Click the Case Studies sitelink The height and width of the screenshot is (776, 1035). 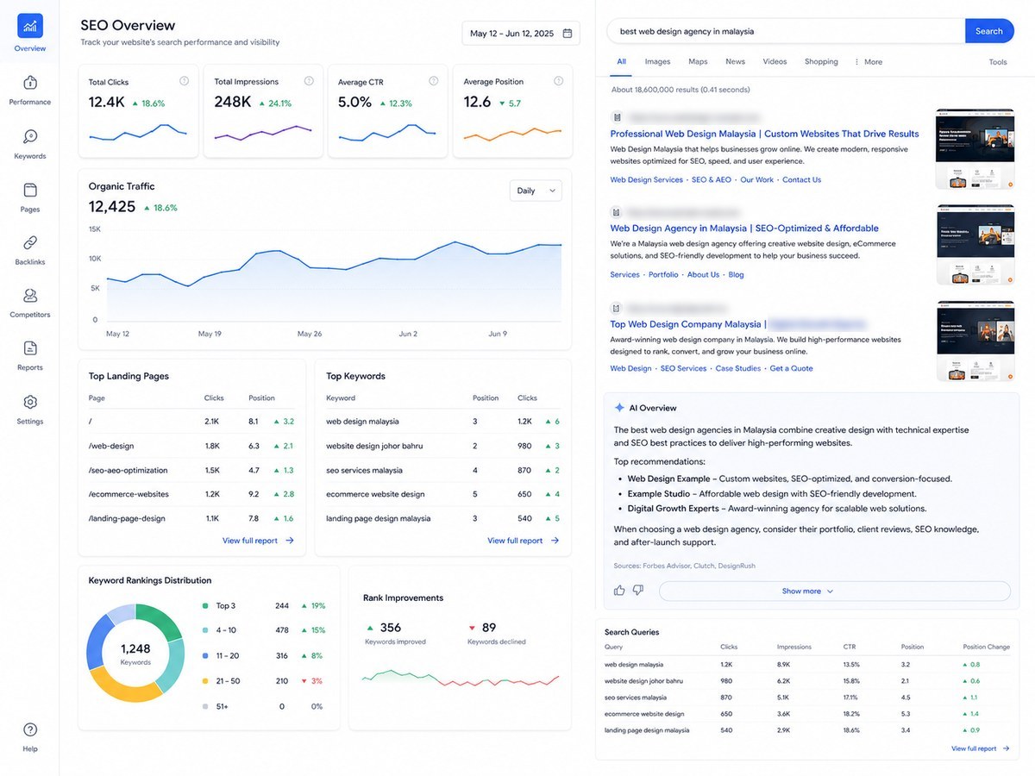pyautogui.click(x=738, y=368)
